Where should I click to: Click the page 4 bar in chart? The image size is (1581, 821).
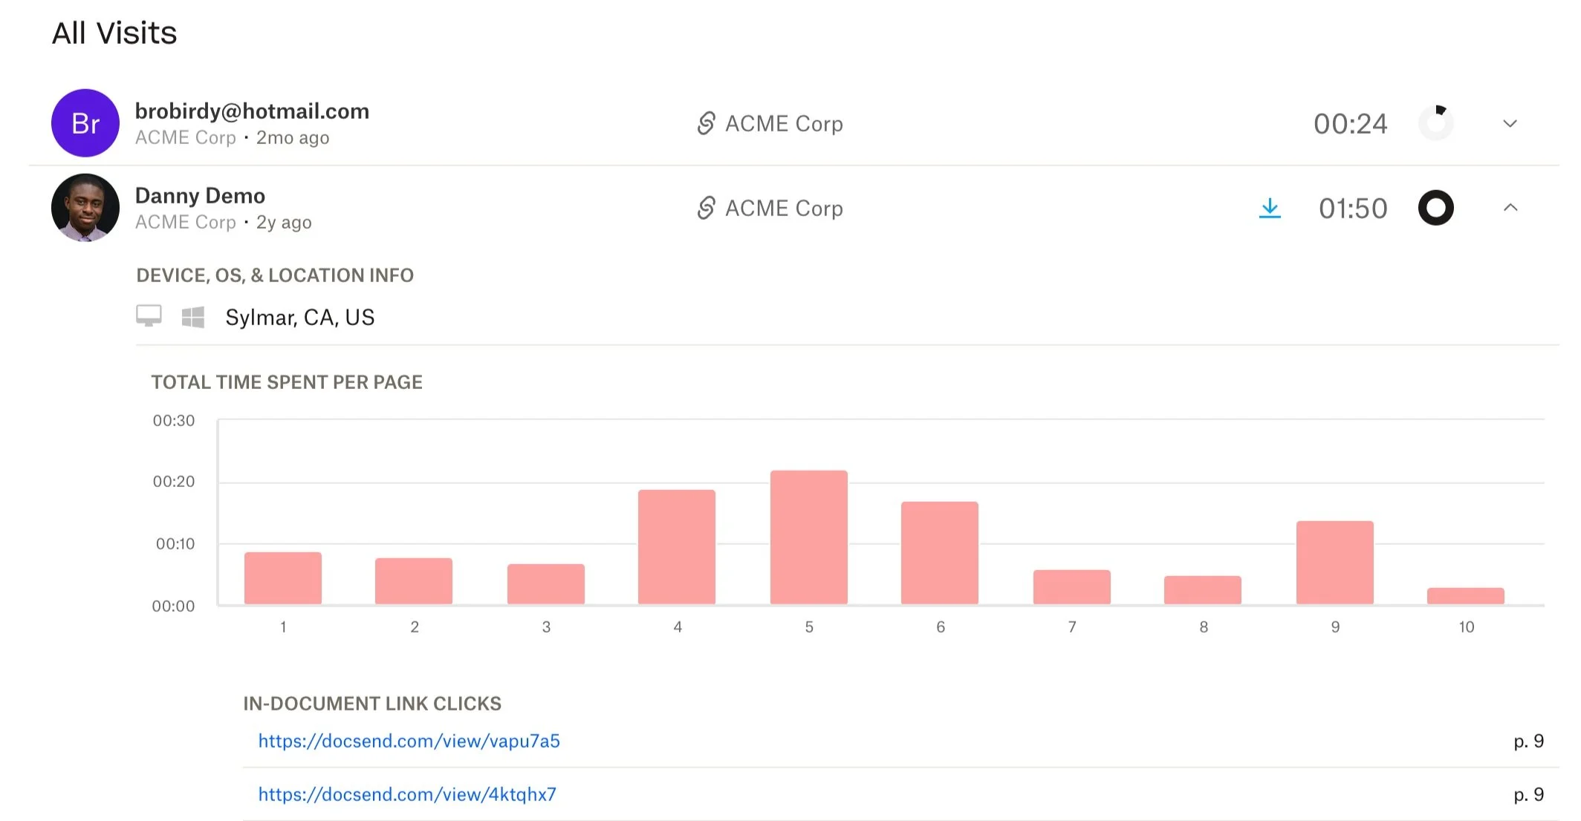[x=676, y=547]
